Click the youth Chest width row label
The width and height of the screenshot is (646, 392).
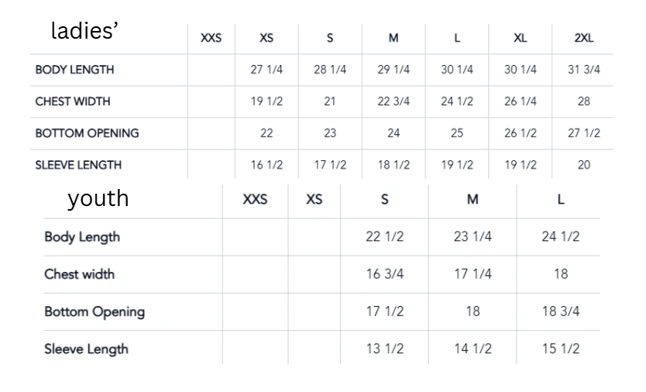79,274
